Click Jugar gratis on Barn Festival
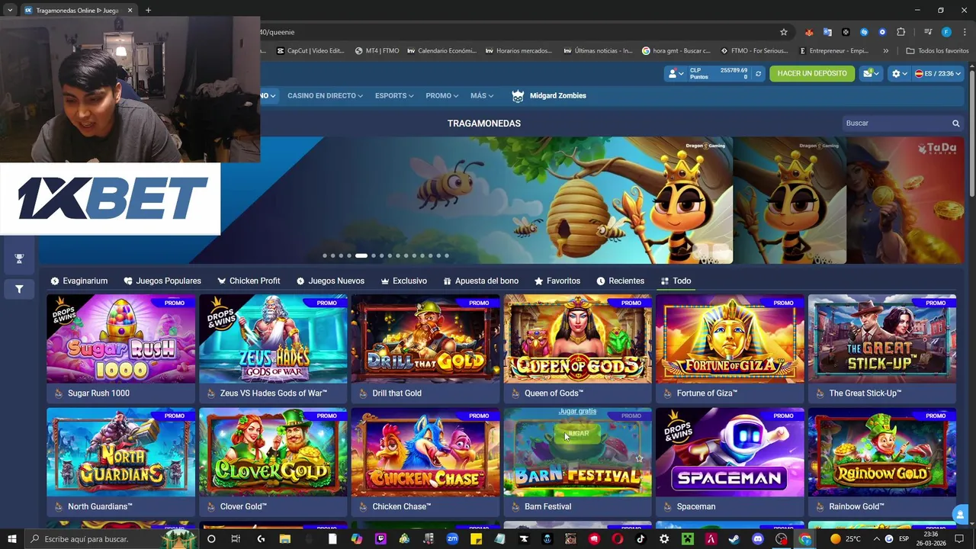 [x=577, y=412]
